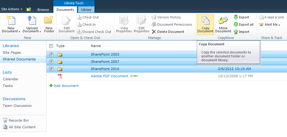The image size is (287, 137).
Task: Switch to the Library ribbon tab
Action: pos(86,10)
